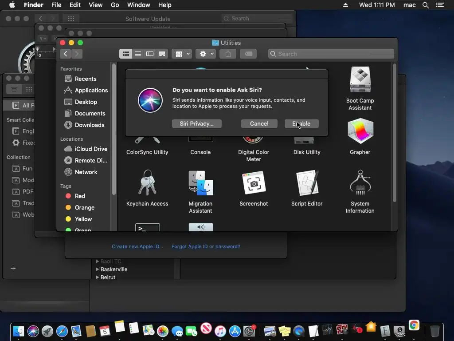Go forward in Utilities window

(x=77, y=54)
